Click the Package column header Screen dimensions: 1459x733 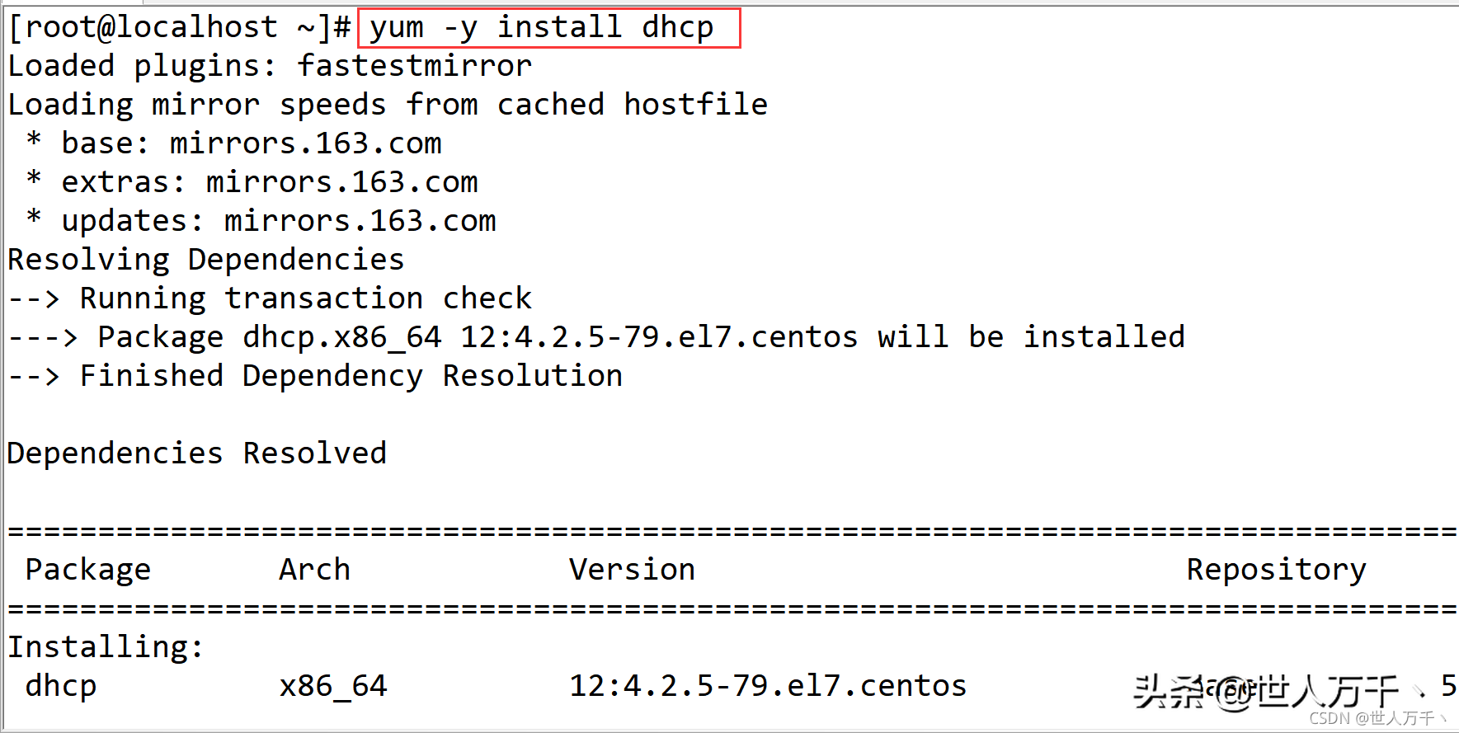[x=88, y=570]
